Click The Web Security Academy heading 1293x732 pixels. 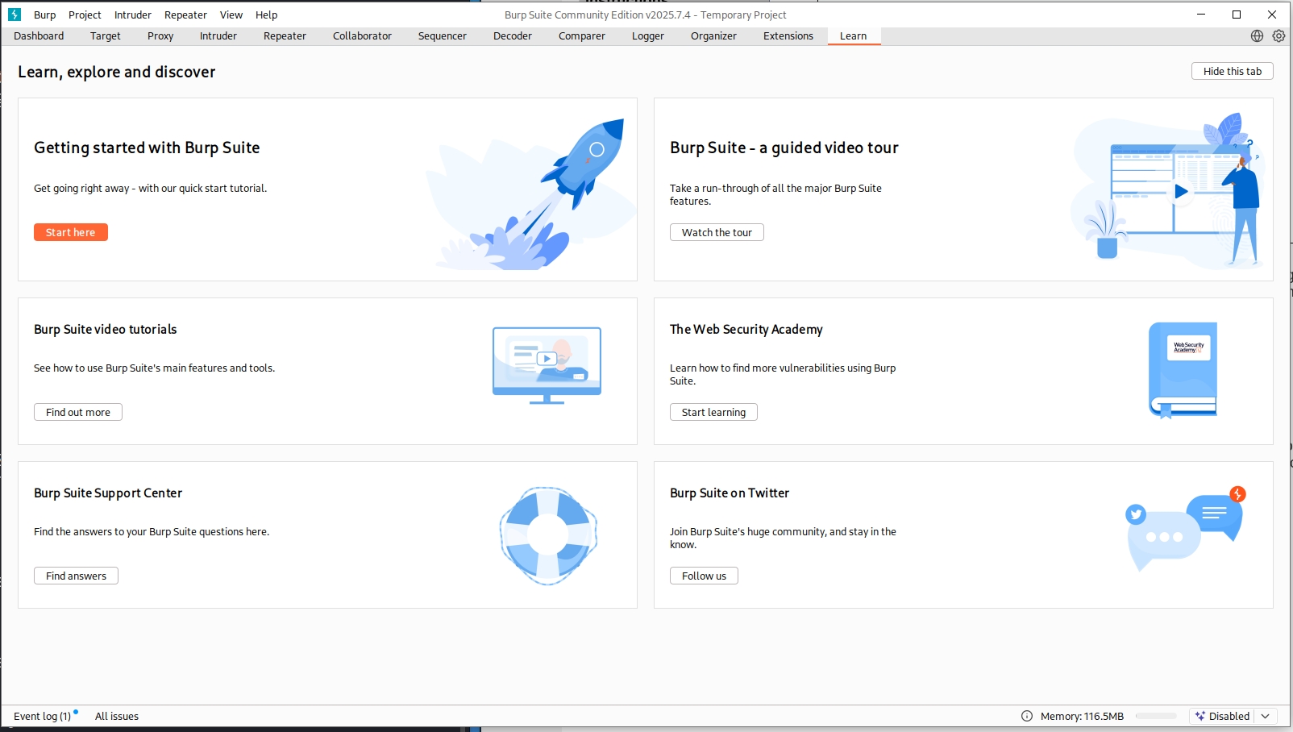tap(746, 329)
